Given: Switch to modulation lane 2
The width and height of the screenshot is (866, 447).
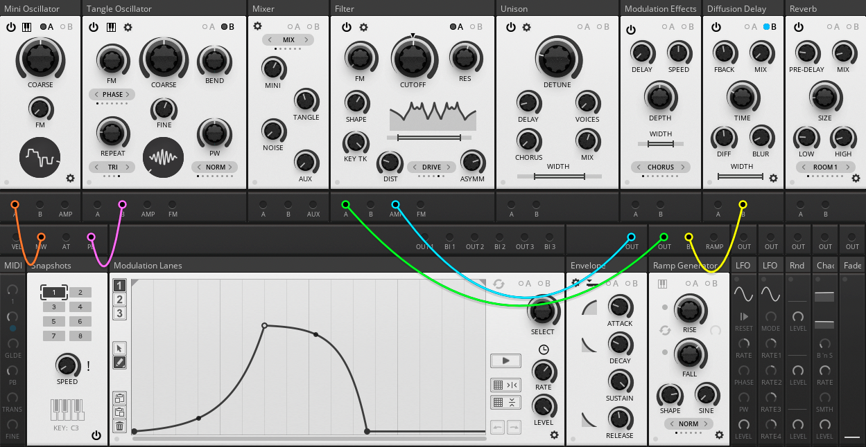Looking at the screenshot, I should 120,300.
